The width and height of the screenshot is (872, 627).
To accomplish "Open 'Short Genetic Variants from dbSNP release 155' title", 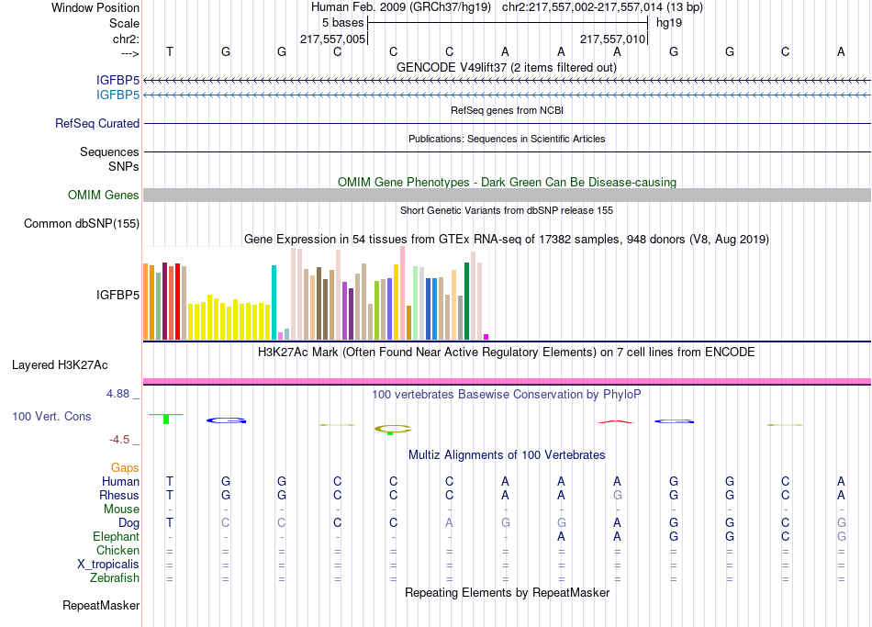I will 507,210.
